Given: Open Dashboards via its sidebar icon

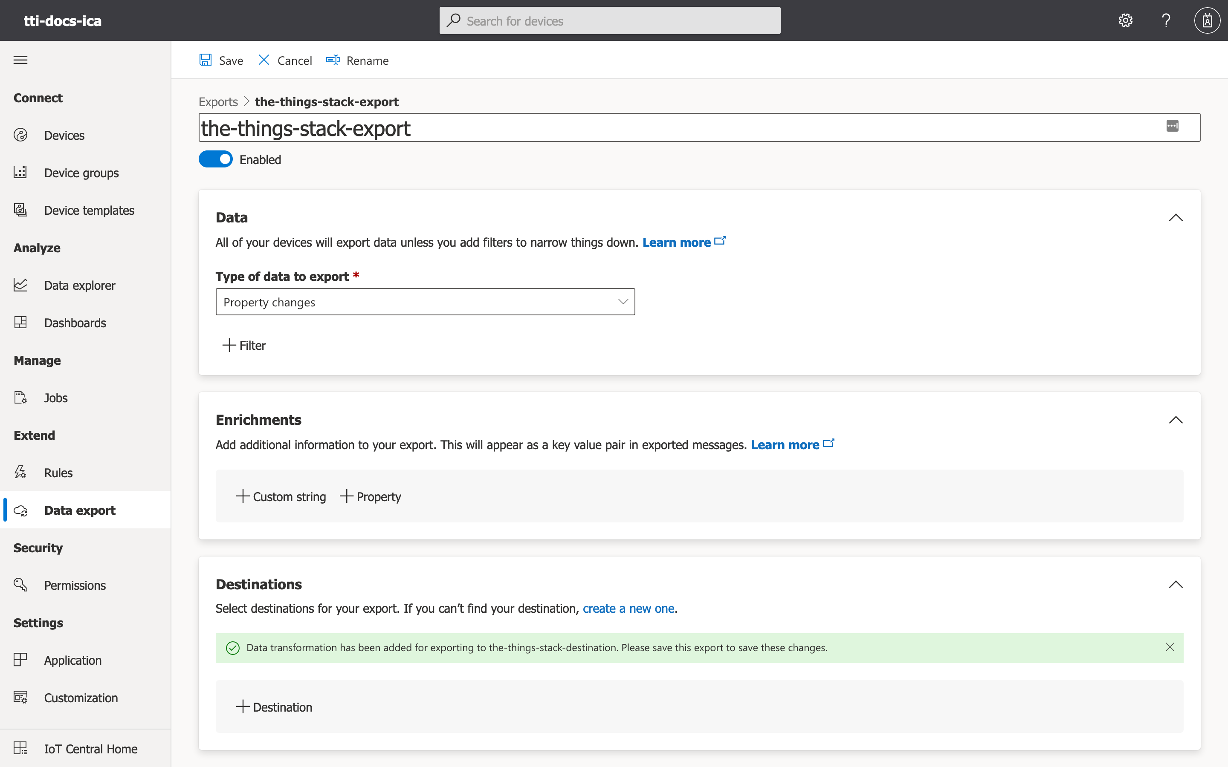Looking at the screenshot, I should pos(20,322).
